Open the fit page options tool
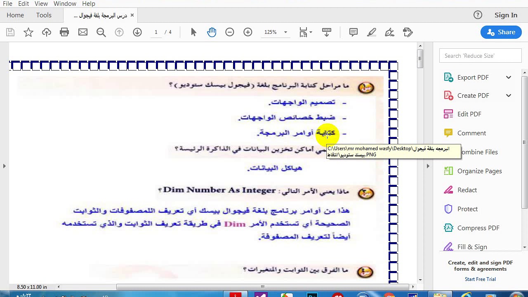 [305, 32]
